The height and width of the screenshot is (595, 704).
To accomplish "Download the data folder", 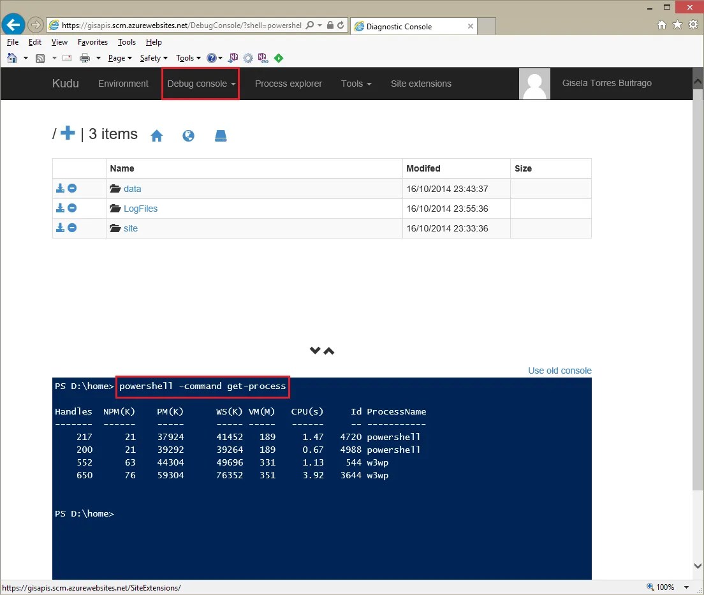I will click(x=60, y=188).
